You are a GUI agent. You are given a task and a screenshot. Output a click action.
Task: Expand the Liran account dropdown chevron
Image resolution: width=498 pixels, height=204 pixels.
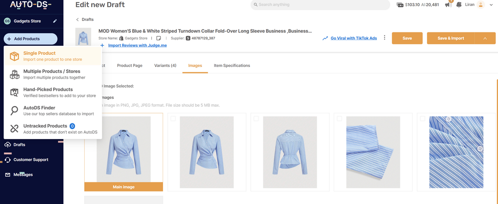click(x=491, y=5)
